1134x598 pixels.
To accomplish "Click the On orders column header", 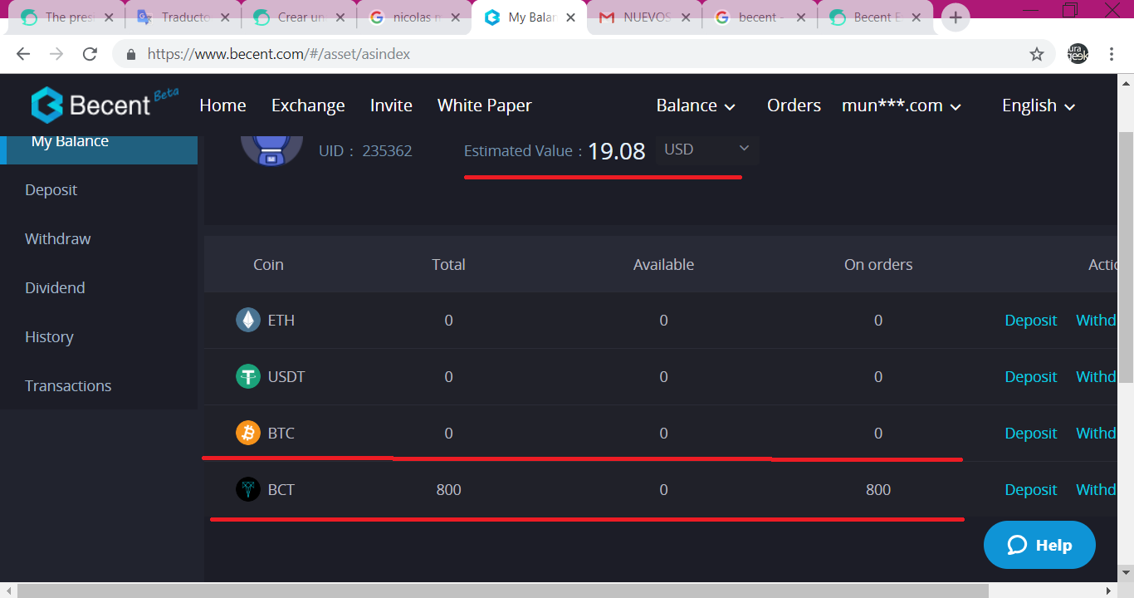I will pyautogui.click(x=878, y=265).
